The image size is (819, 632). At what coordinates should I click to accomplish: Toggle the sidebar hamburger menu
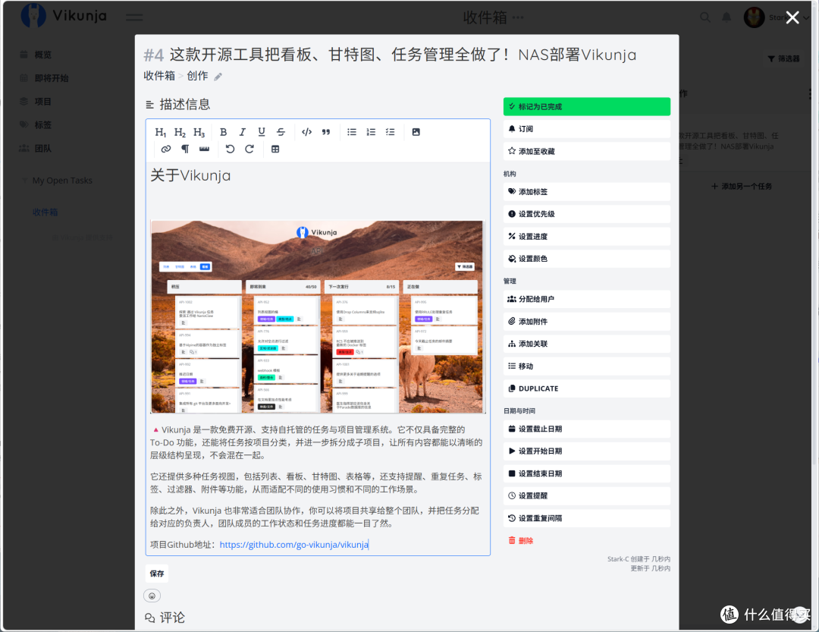click(x=134, y=17)
